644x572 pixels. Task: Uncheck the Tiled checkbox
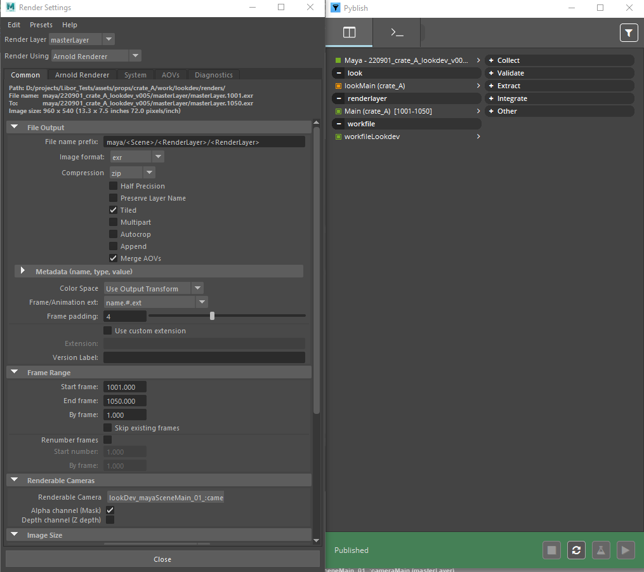113,210
